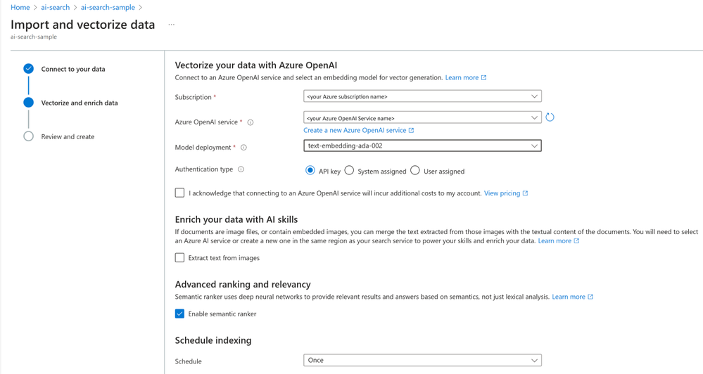This screenshot has width=703, height=374.
Task: Select API key authentication type
Action: [310, 171]
